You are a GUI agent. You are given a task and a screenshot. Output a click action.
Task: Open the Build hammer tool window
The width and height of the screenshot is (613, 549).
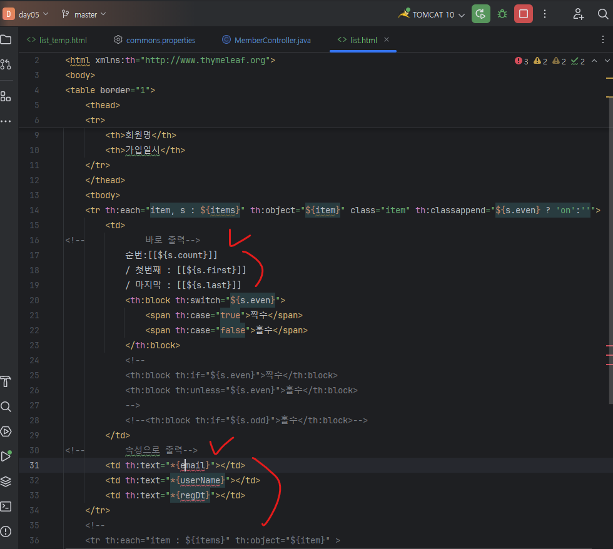[6, 382]
